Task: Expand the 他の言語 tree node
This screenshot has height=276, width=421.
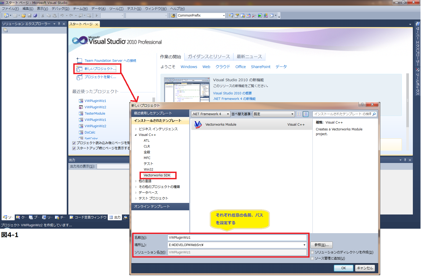Action: tap(136, 181)
